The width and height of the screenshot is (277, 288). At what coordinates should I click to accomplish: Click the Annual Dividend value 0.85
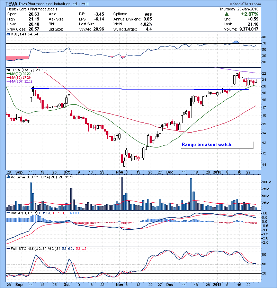click(x=148, y=19)
